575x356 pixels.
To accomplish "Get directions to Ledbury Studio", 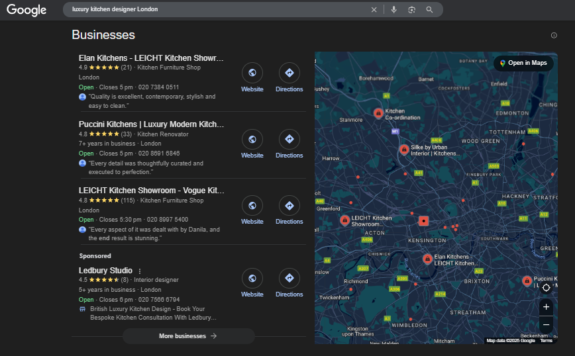I will pos(289,278).
